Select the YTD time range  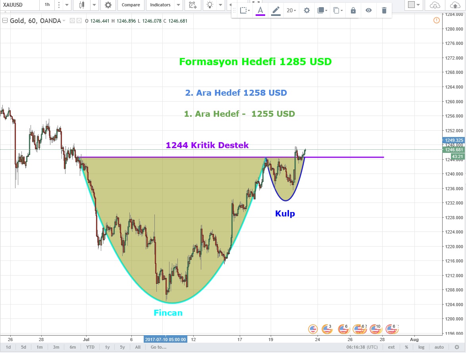pos(90,347)
